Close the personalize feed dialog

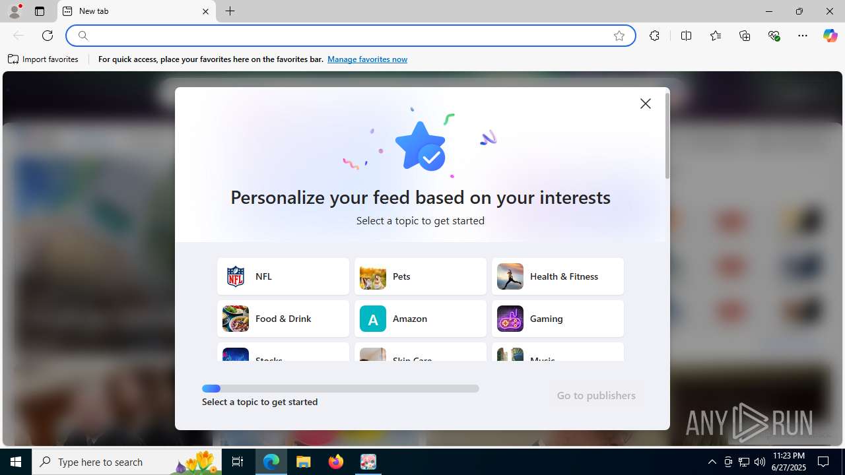tap(645, 104)
